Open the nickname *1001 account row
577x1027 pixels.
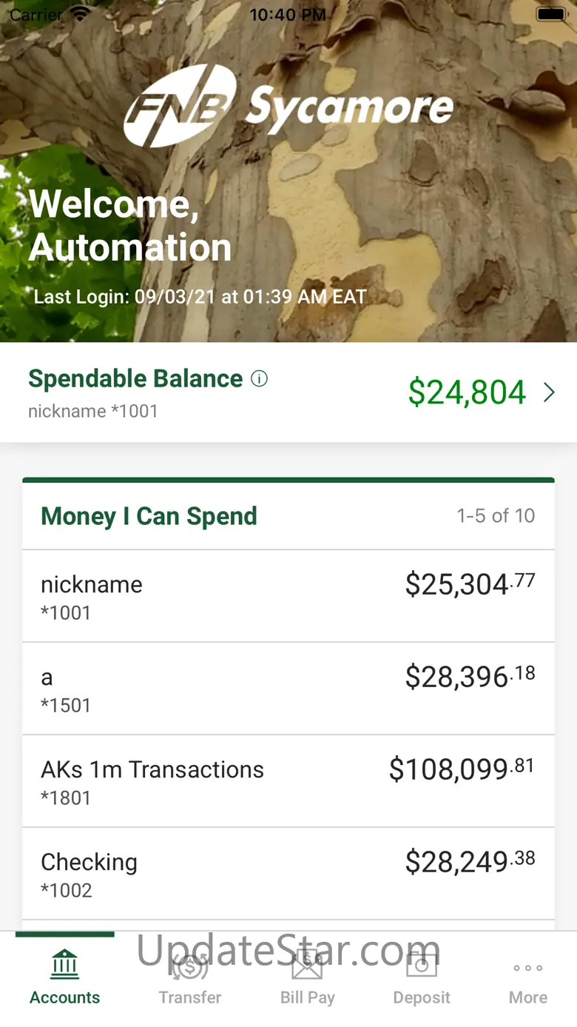(288, 596)
